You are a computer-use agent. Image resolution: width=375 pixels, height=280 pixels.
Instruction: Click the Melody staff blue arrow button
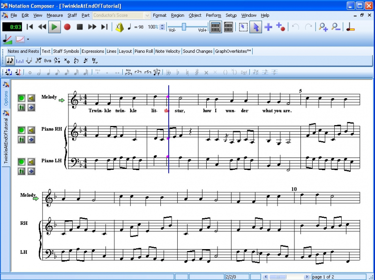31,108
